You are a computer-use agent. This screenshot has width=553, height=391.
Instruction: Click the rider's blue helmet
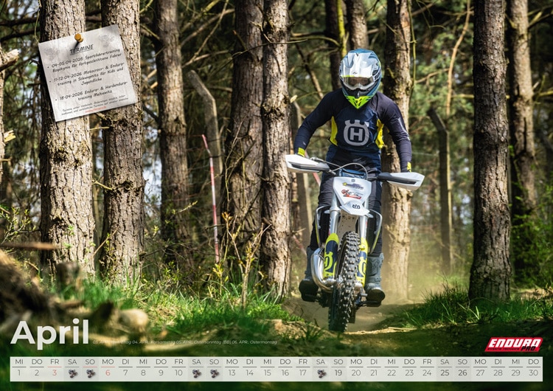coord(360,72)
